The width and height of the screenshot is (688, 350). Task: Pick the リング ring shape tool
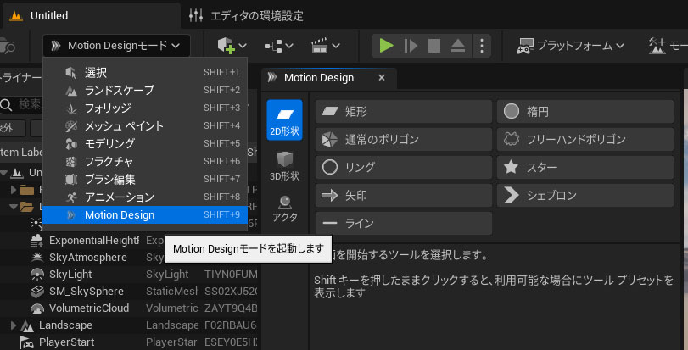[404, 167]
